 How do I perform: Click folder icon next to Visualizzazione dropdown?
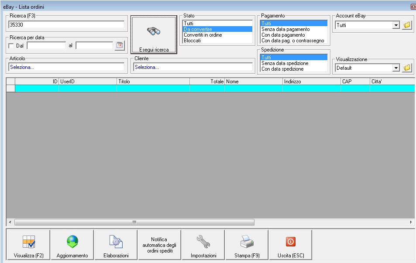tap(407, 68)
